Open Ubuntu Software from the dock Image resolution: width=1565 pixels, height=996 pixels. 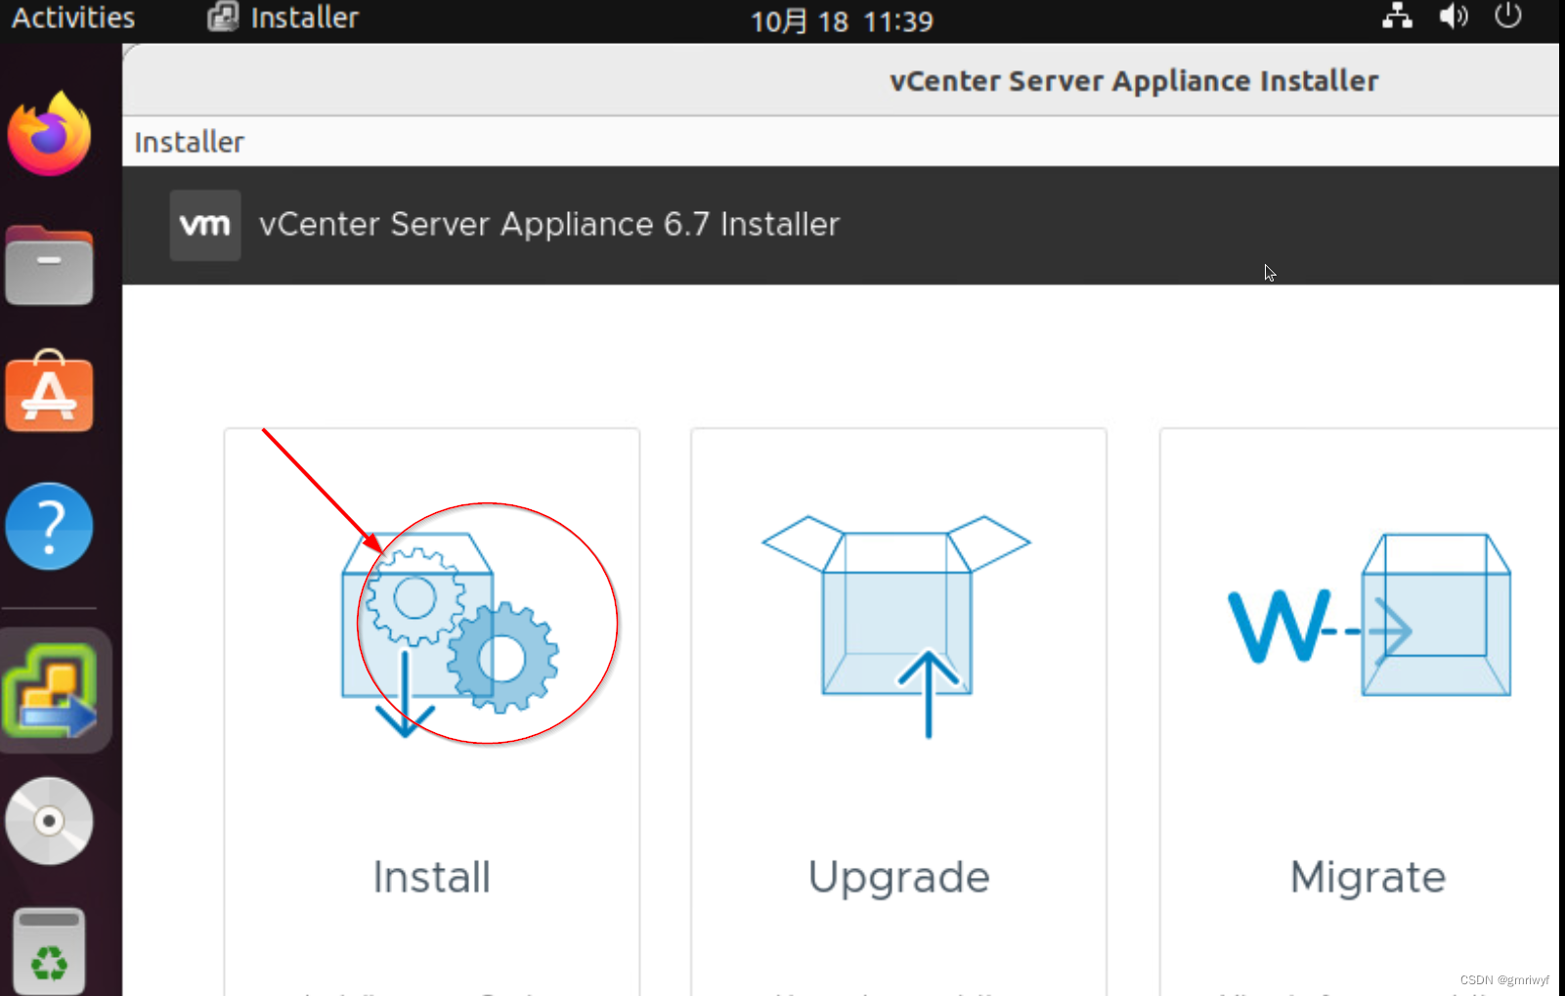tap(49, 393)
